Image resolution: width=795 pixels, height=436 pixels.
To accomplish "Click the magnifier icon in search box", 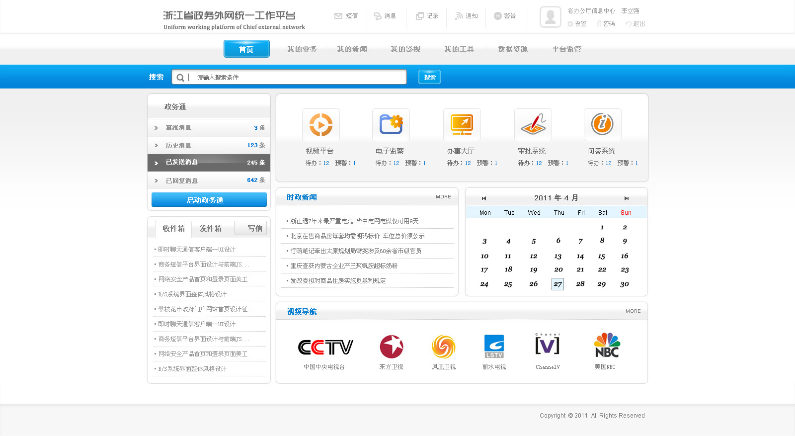I will pyautogui.click(x=180, y=78).
